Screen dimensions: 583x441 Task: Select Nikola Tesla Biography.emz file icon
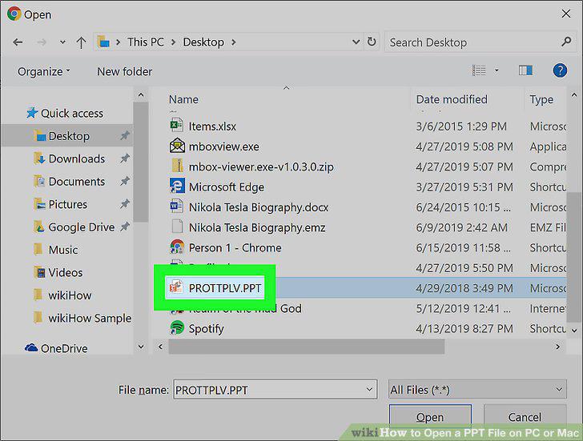[x=177, y=227]
